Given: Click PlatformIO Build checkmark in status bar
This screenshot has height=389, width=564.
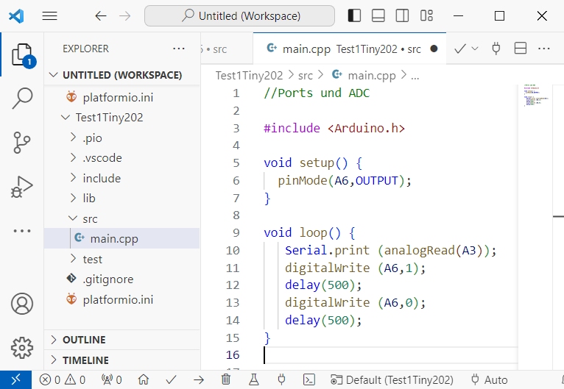Looking at the screenshot, I should [171, 379].
